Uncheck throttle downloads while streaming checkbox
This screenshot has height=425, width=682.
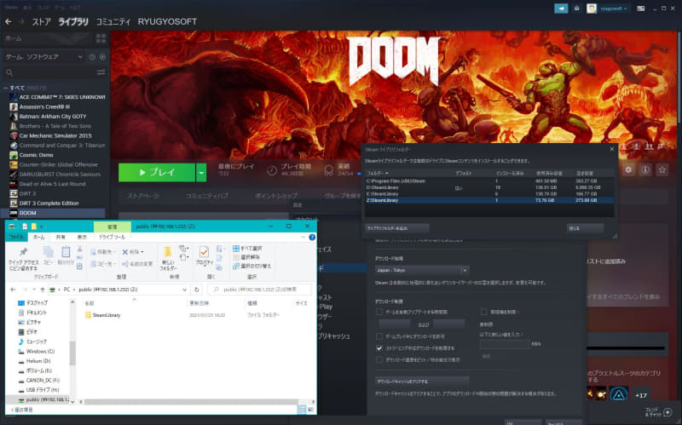pos(379,348)
